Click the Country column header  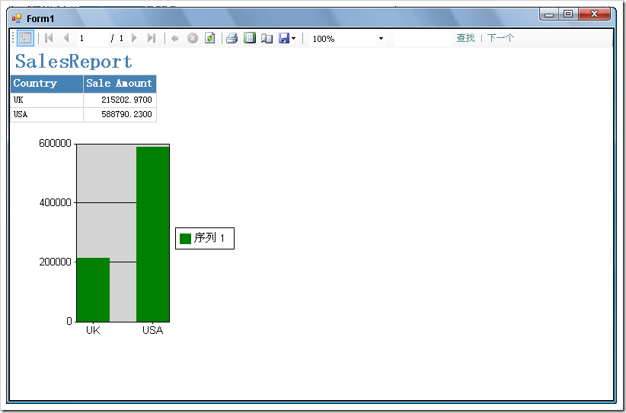47,84
